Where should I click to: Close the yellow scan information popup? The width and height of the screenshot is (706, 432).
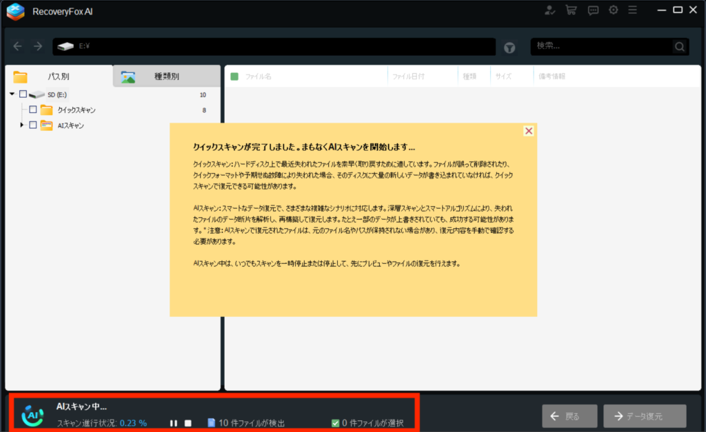[529, 131]
